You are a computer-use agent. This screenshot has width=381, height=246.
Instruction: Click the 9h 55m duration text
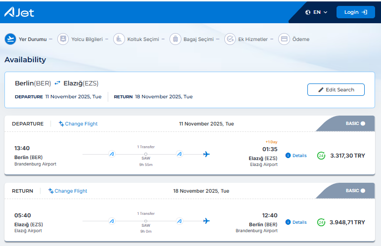[x=146, y=164]
